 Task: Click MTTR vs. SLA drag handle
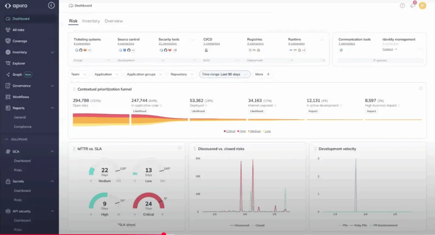click(x=74, y=149)
